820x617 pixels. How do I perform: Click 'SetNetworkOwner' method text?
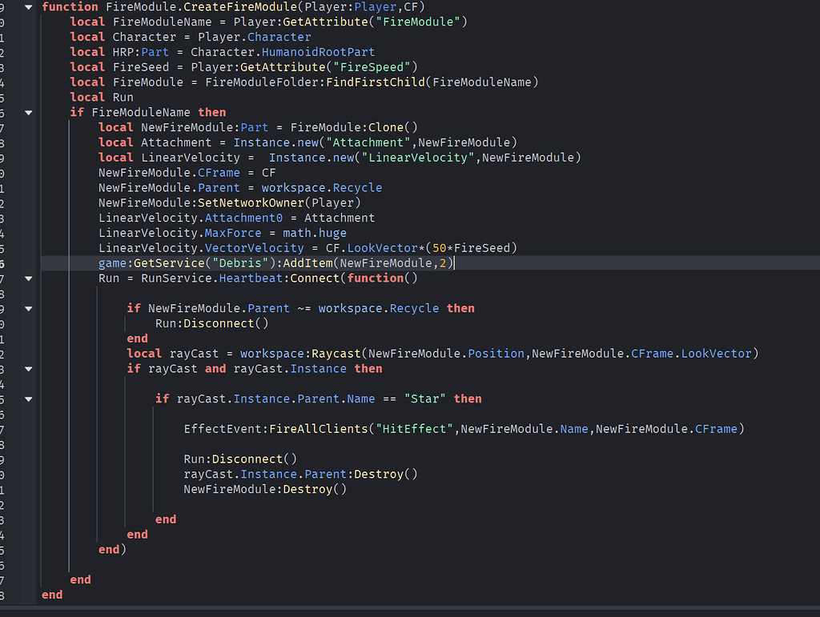click(251, 202)
